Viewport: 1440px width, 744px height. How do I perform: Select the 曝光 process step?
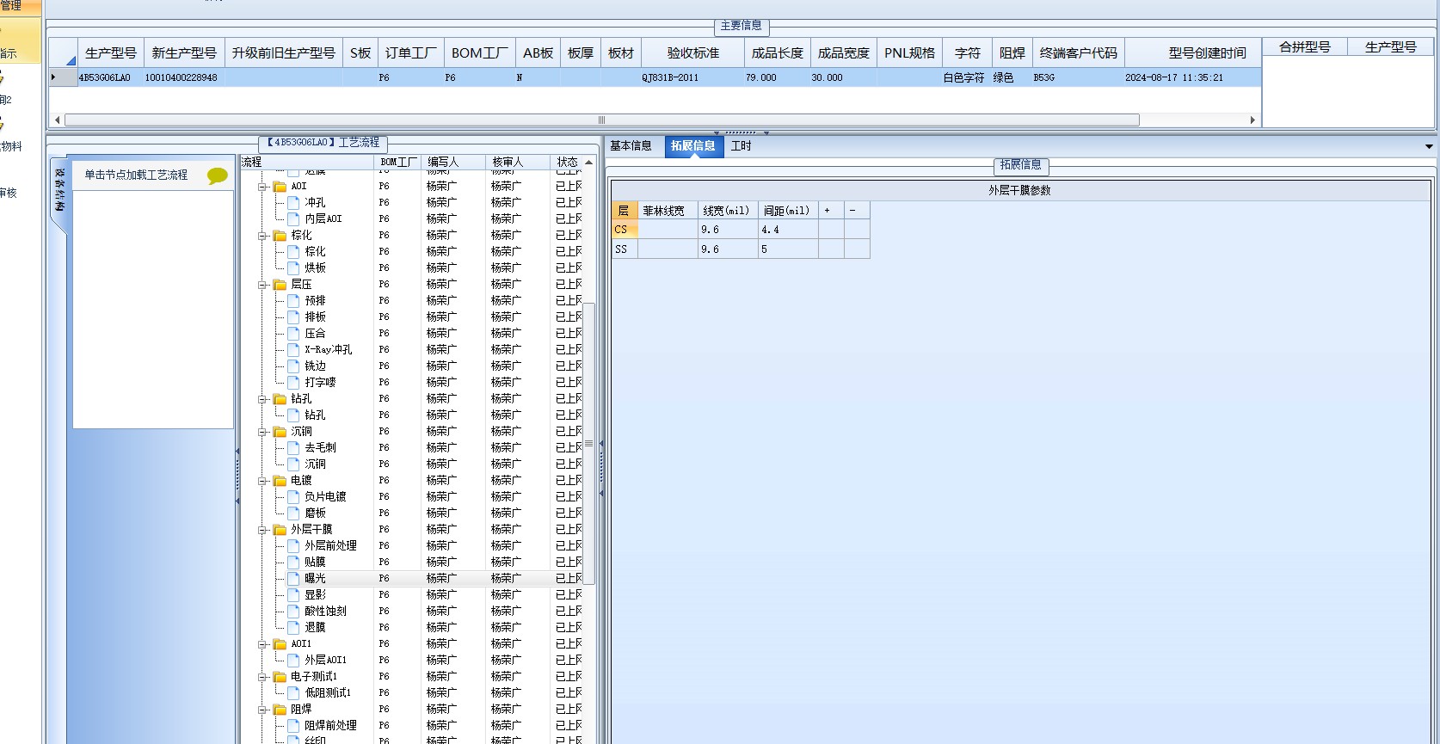pos(315,578)
